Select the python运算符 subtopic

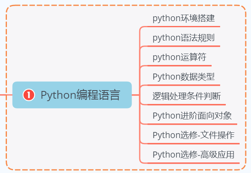coord(180,57)
